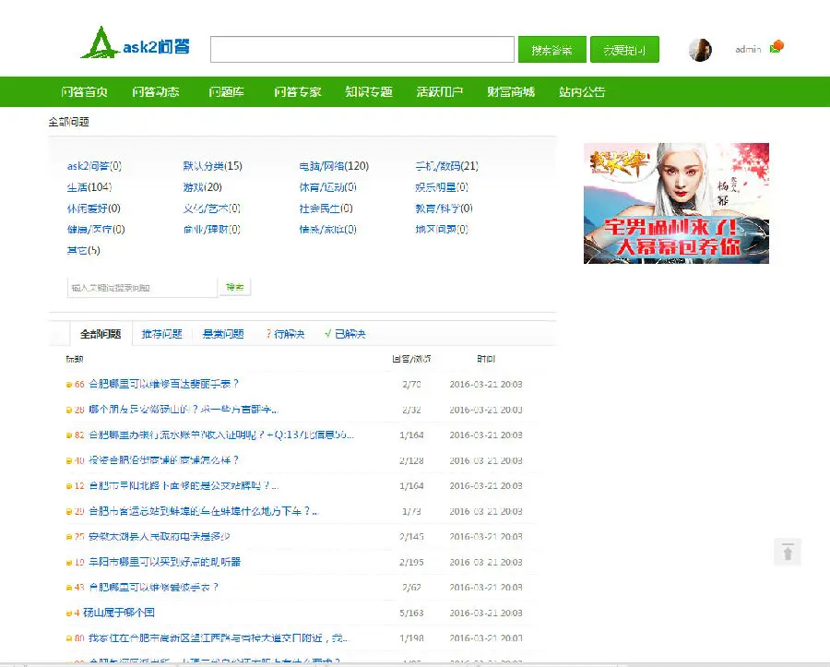This screenshot has width=830, height=667.
Task: Open 问答动态 in the navigation bar
Action: tap(156, 92)
